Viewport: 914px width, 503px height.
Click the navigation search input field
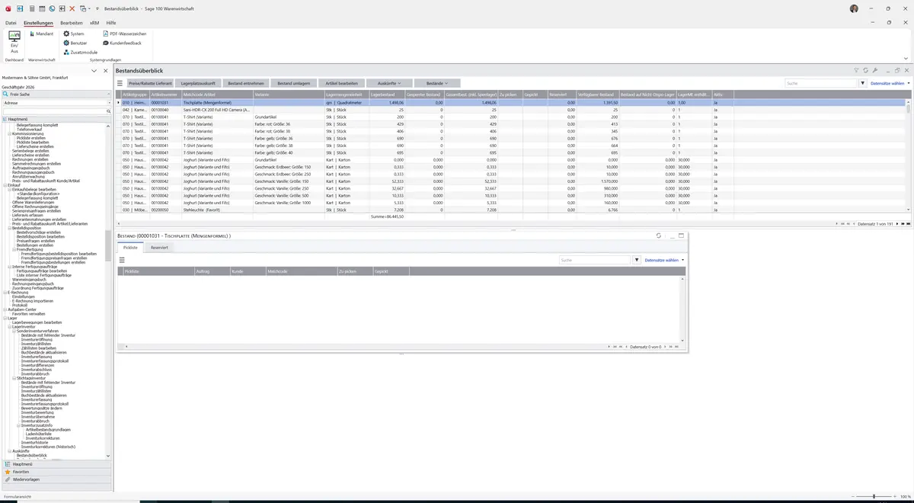point(53,111)
